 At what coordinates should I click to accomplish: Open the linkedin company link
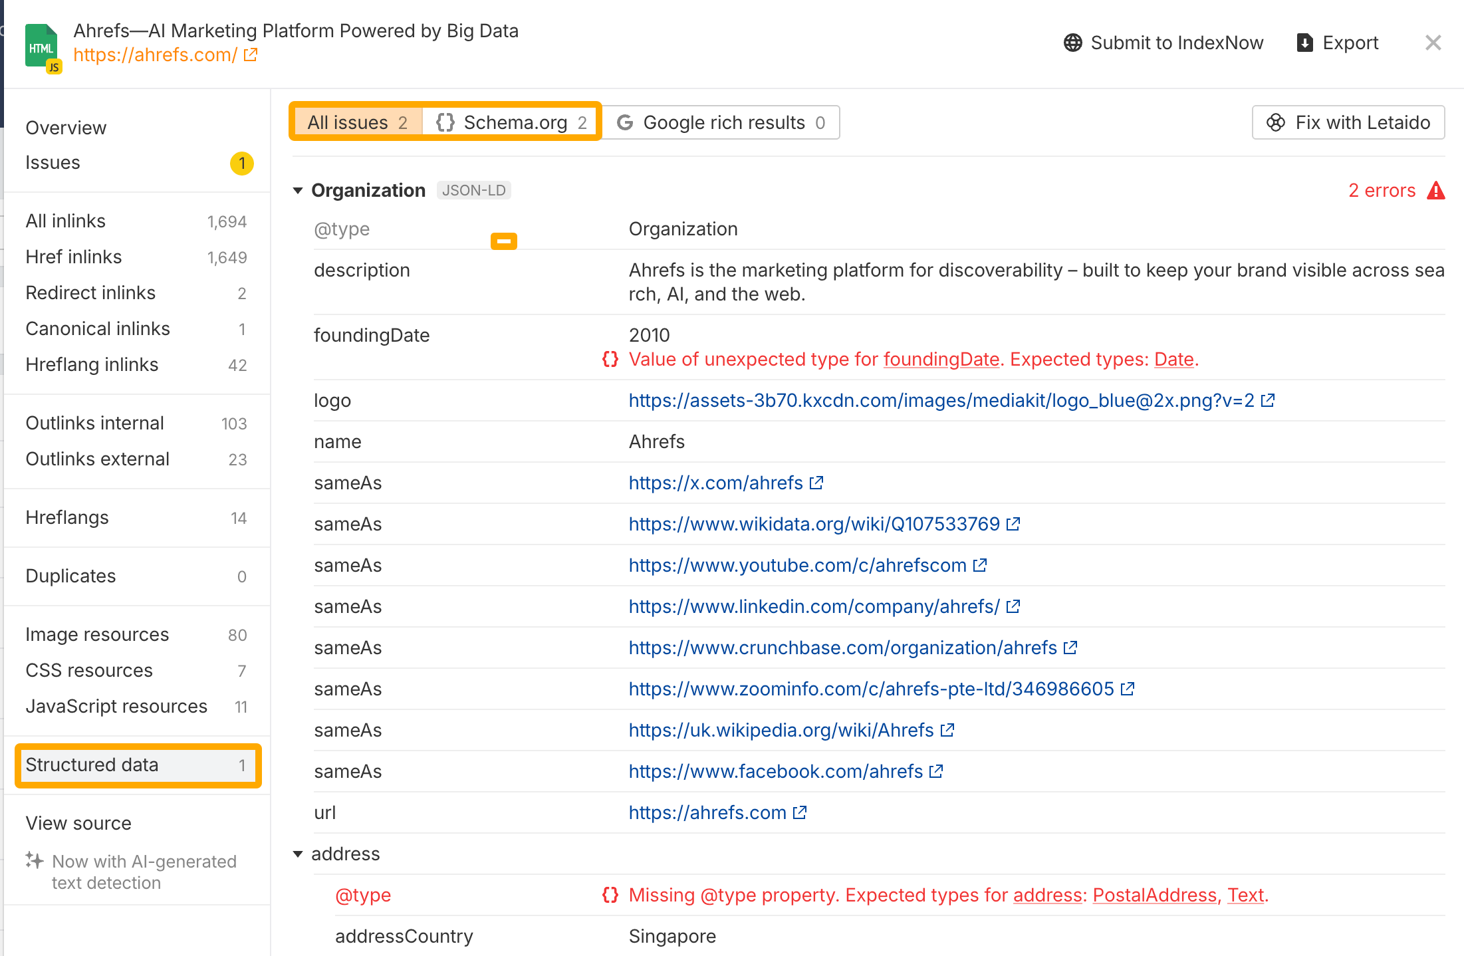point(814,606)
